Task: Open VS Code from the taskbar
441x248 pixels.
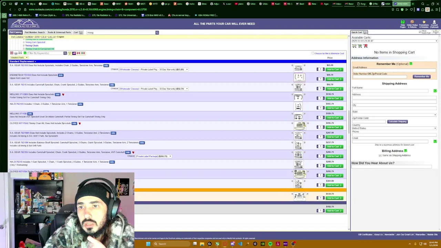Action: tap(240, 244)
